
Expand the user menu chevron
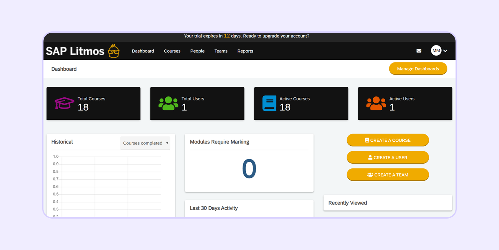click(x=445, y=51)
